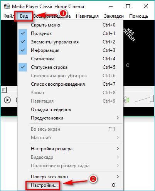Open the Навигация menu in menu bar
Screen dimensions: 155x191
pos(87,16)
